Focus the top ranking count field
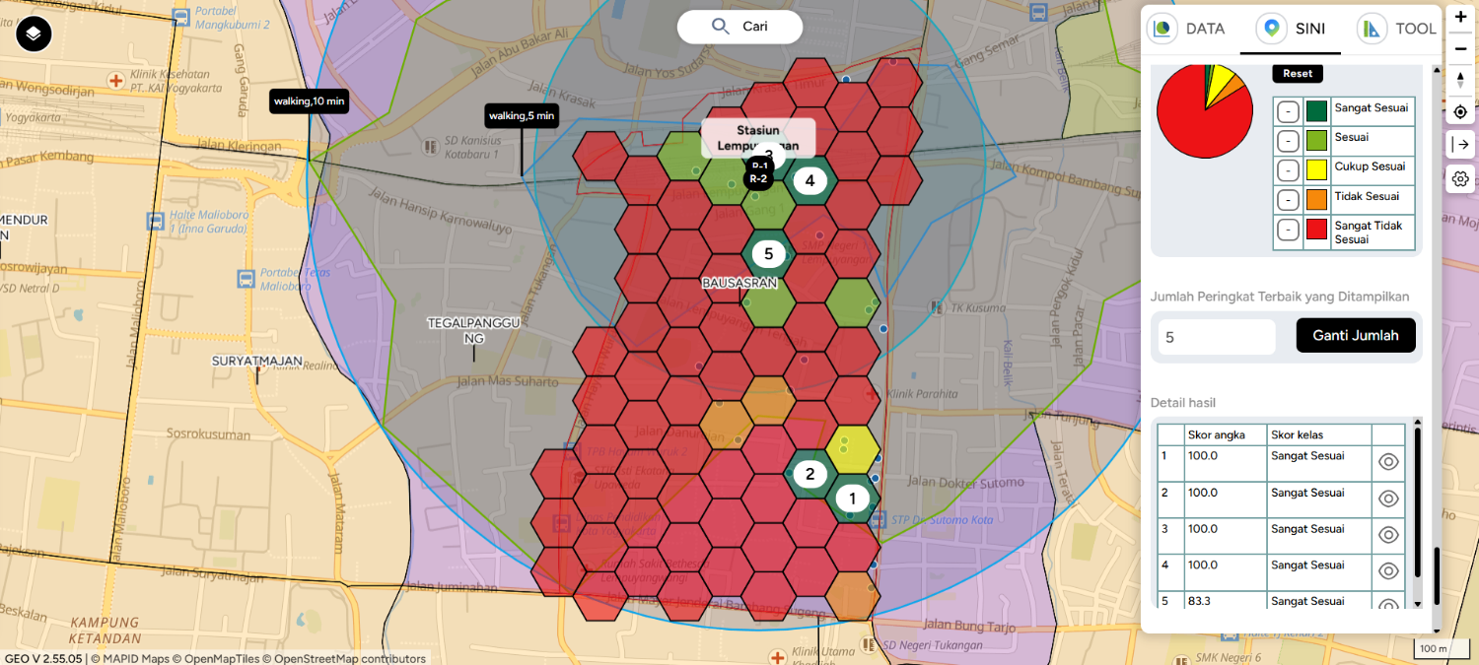1479x665 pixels. point(1217,337)
